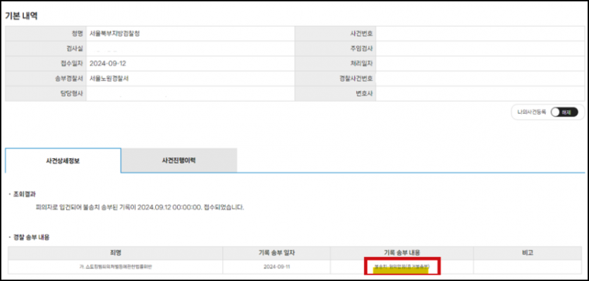Click the empty 변호사 value field
Image resolution: width=589 pixels, height=281 pixels.
480,94
